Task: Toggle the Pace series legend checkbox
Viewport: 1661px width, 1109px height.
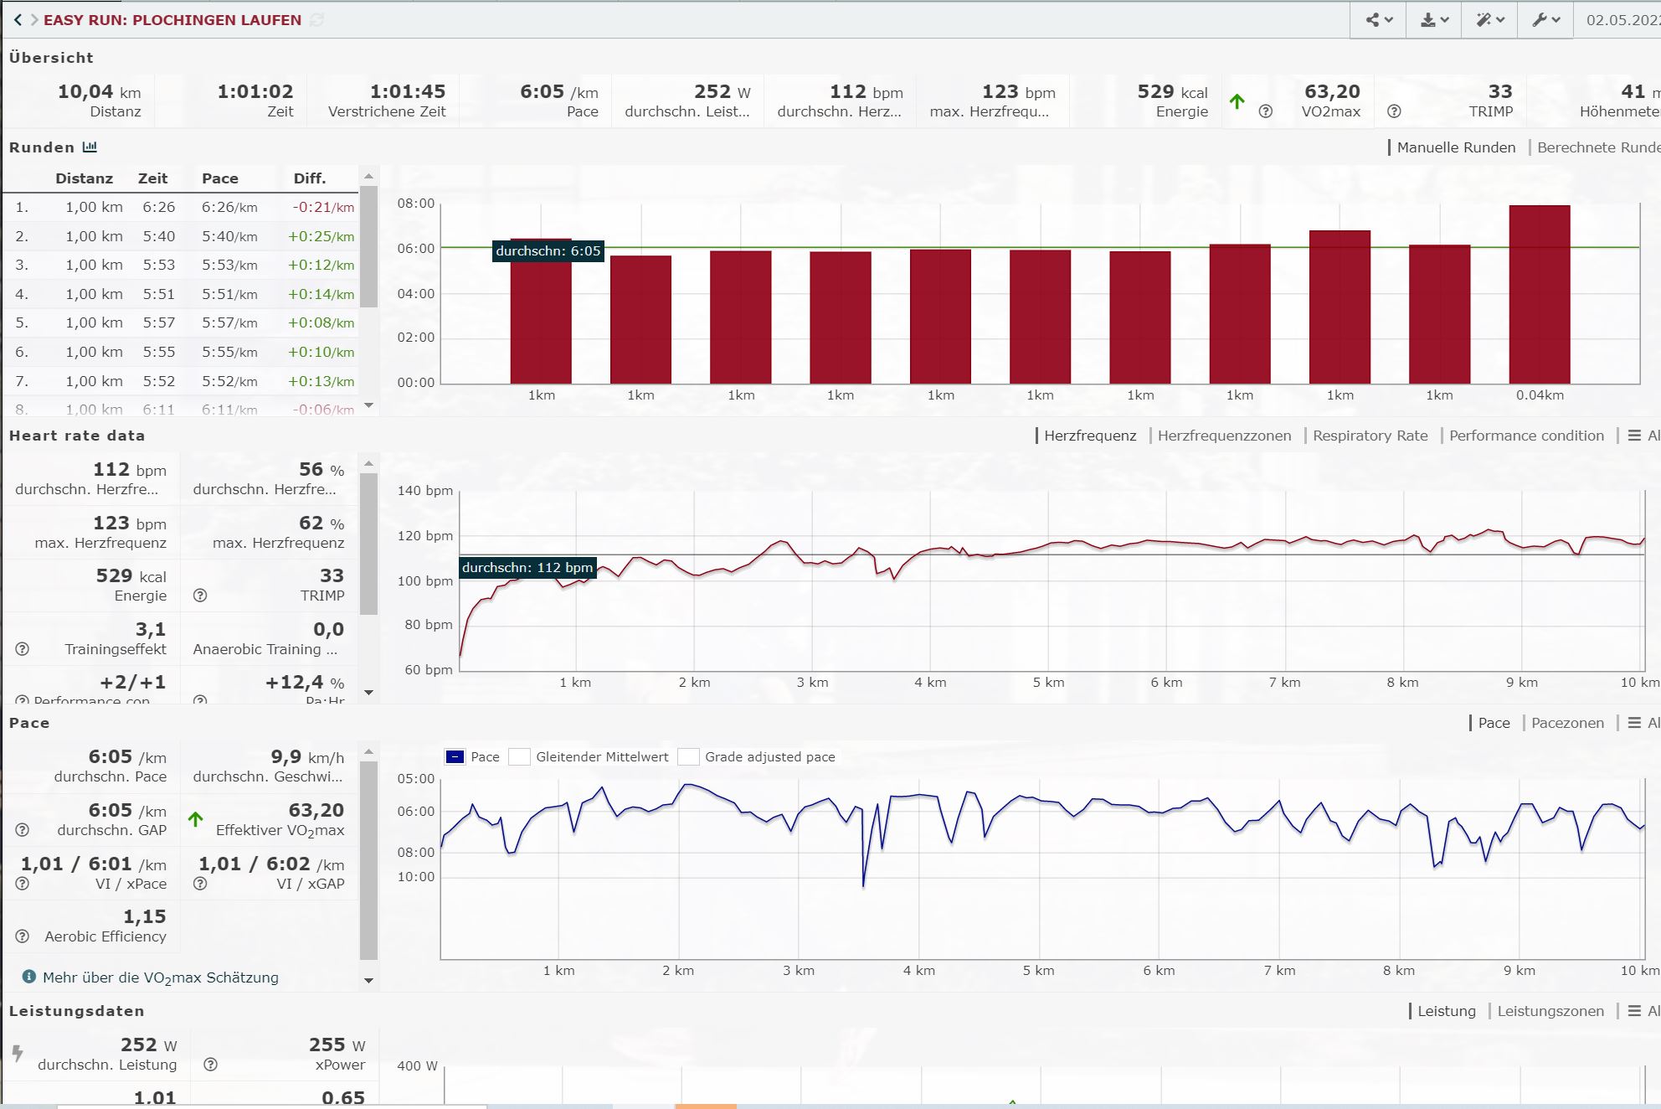Action: 455,756
